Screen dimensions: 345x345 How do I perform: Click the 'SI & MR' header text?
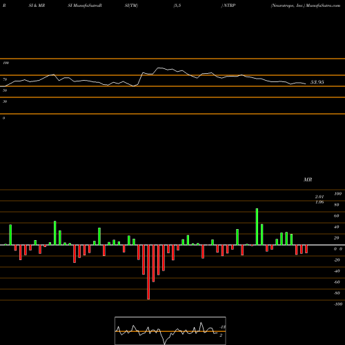37,6
